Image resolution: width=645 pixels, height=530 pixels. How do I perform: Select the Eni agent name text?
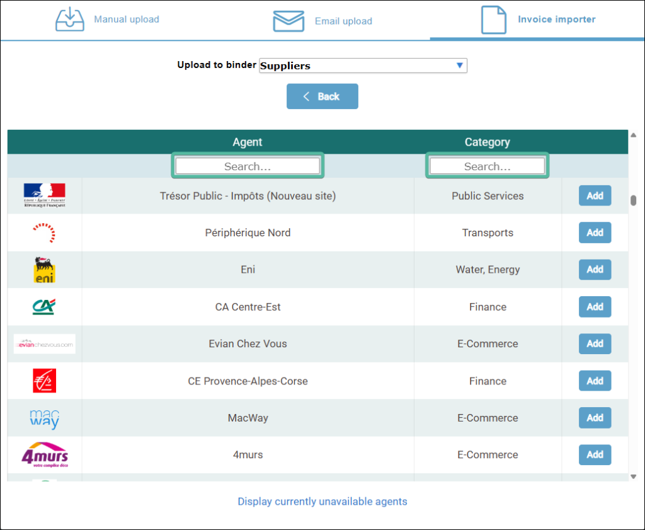coord(248,270)
